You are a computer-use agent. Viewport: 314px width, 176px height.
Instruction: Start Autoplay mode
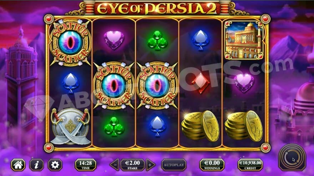174,165
